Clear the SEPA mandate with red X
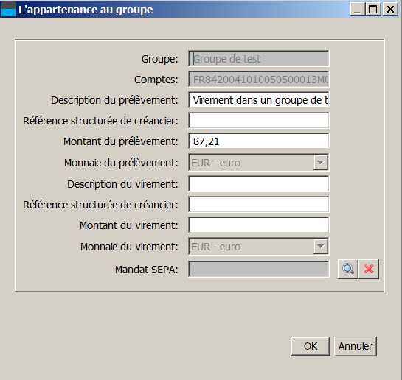This screenshot has height=380, width=402. (x=369, y=269)
